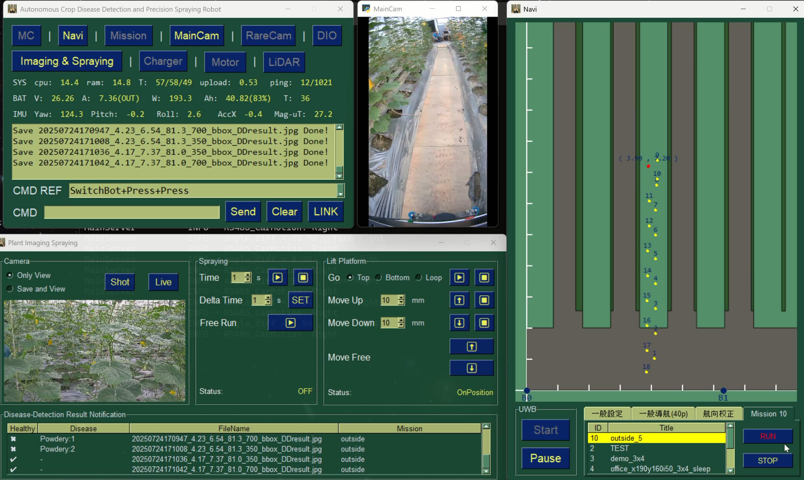Stop the lift Go movement

(x=484, y=278)
